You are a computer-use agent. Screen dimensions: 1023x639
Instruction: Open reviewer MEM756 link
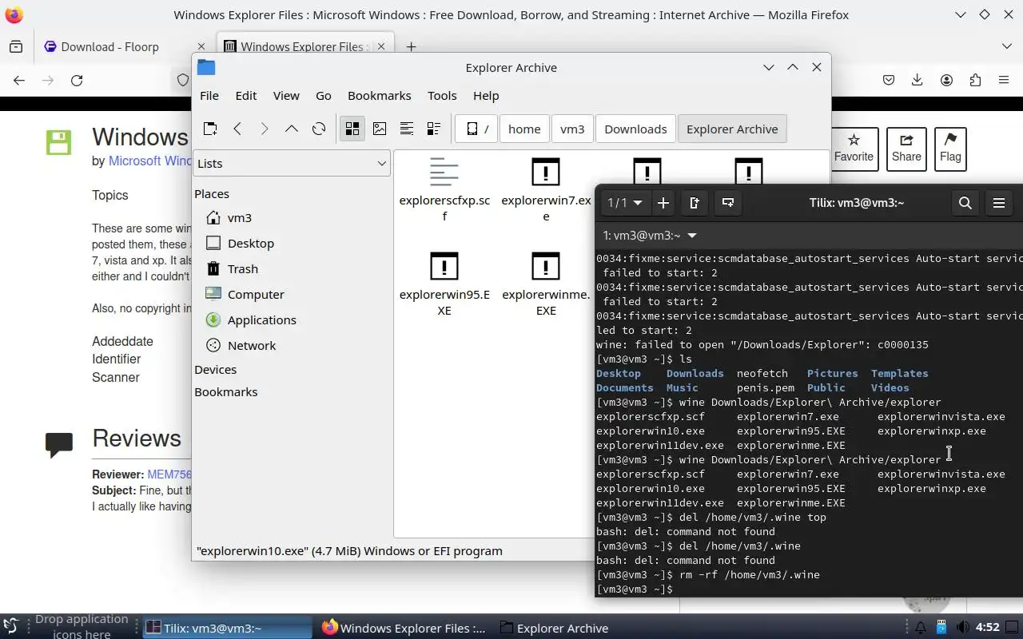click(x=169, y=474)
